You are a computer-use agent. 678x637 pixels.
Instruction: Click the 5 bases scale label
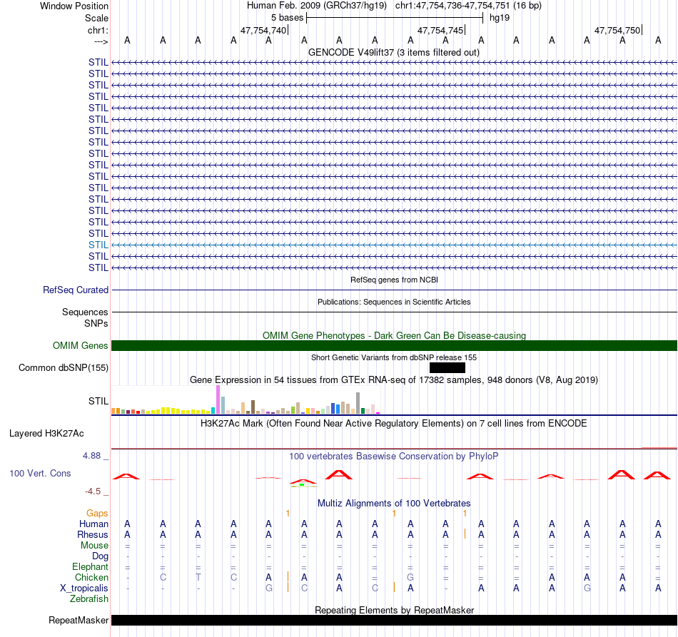(x=287, y=18)
